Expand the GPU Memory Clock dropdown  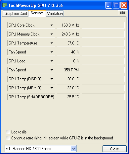tap(52, 34)
